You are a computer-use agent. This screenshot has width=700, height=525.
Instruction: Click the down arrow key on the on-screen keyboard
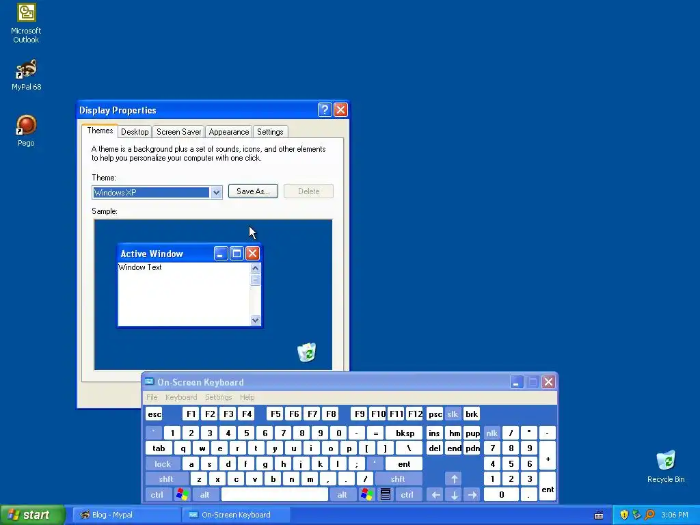(454, 495)
